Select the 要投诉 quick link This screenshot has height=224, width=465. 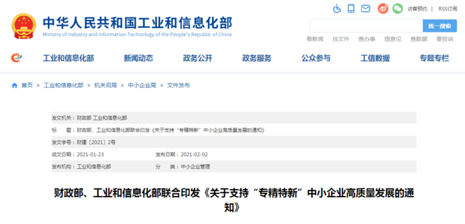tap(445, 39)
